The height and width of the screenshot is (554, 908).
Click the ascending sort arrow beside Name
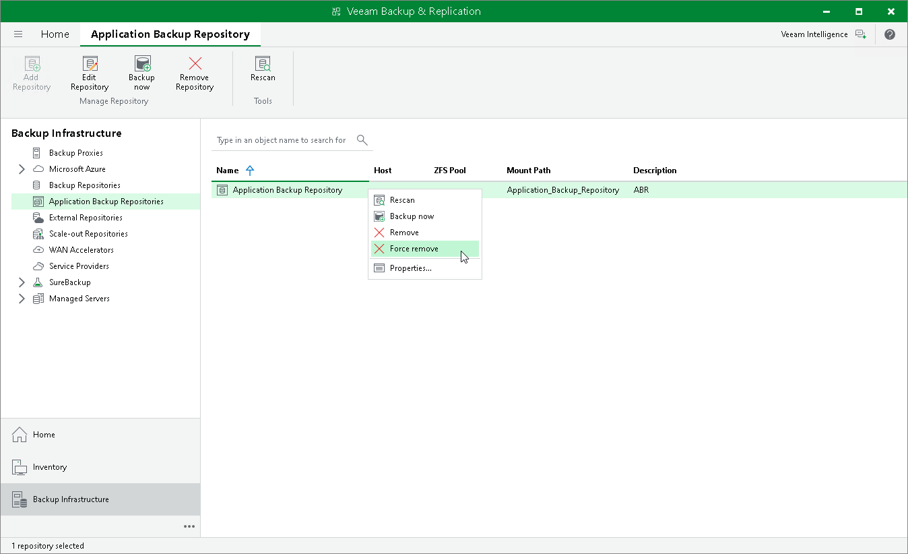point(250,171)
